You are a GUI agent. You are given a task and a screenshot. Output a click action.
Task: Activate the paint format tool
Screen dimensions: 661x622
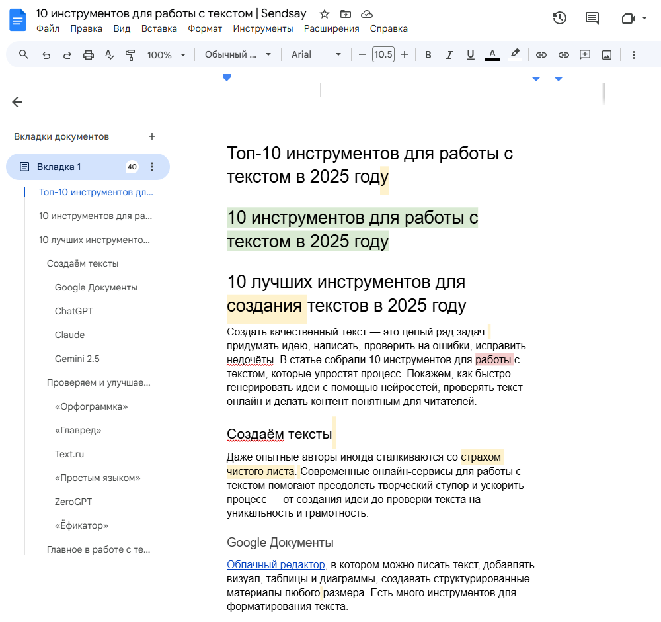click(130, 55)
